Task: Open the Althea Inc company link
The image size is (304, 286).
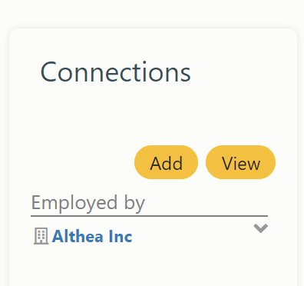Action: pyautogui.click(x=92, y=236)
